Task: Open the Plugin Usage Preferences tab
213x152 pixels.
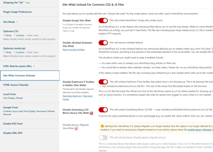Action: (20, 12)
